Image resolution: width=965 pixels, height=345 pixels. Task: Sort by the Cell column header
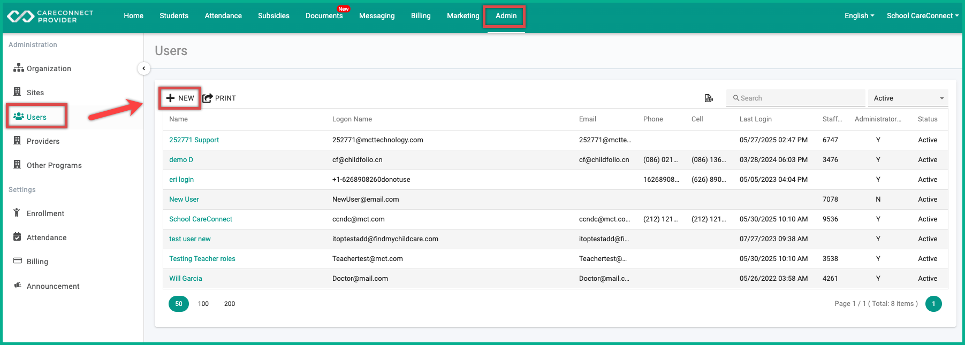tap(697, 119)
